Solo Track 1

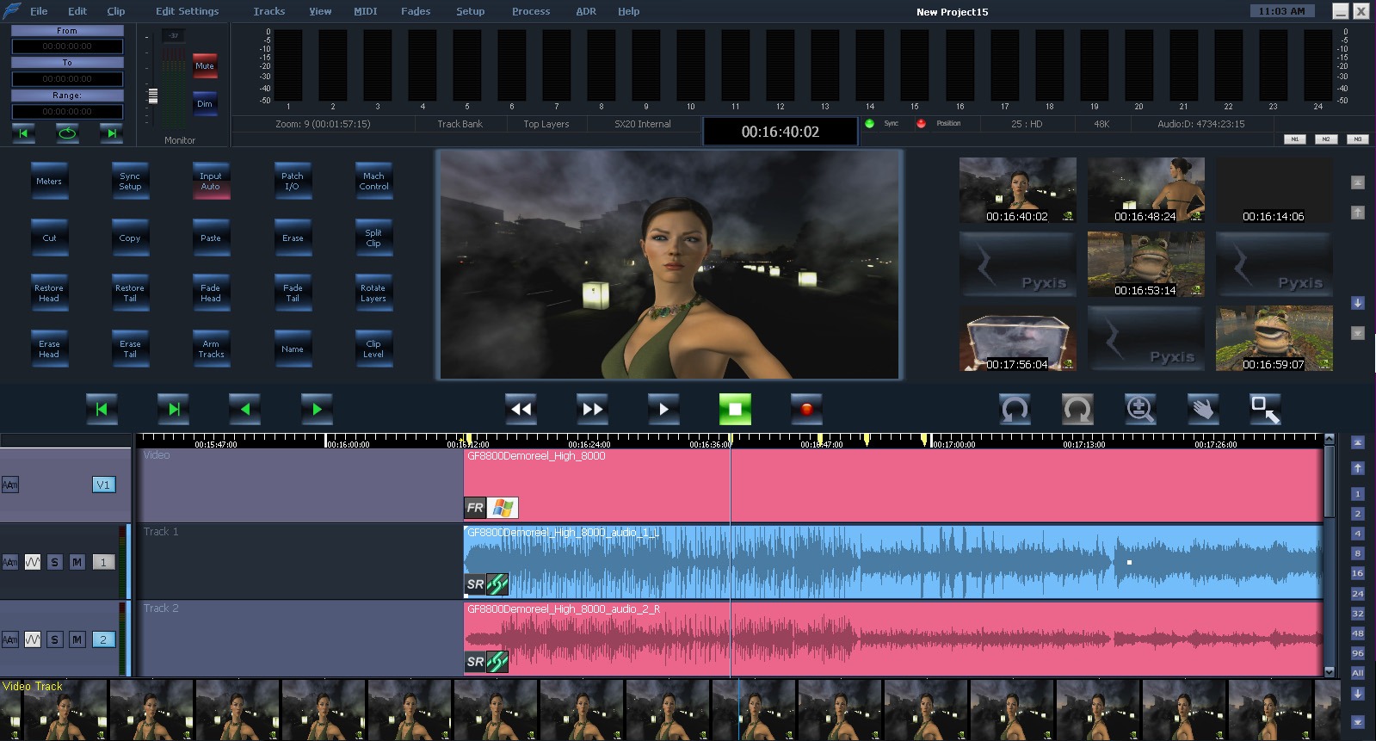(x=55, y=562)
